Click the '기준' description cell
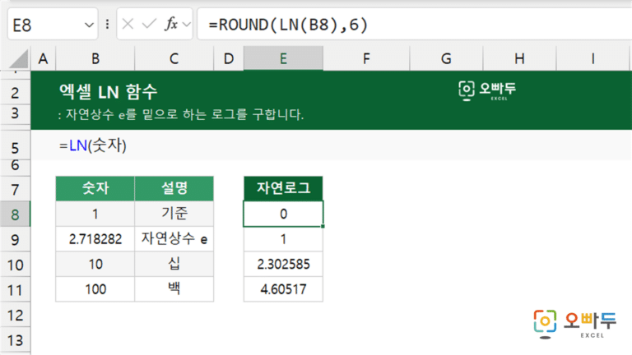632x355 pixels. tap(174, 214)
